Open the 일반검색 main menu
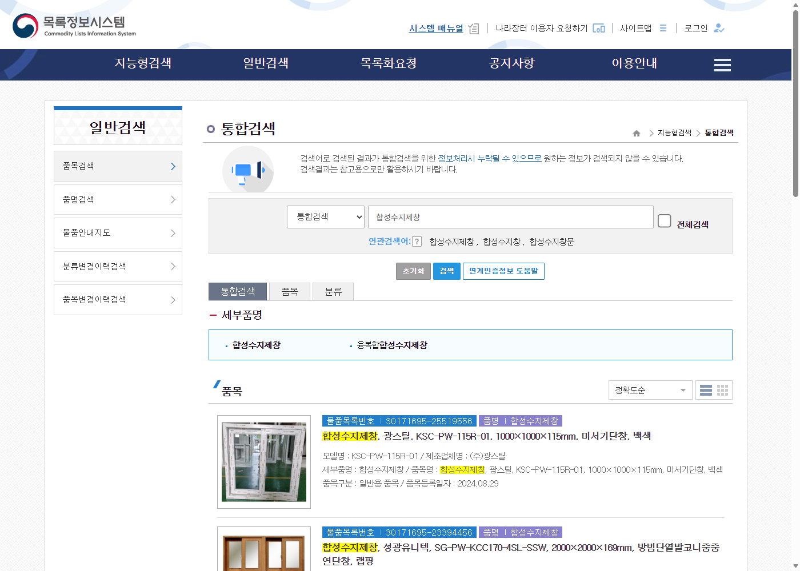Image resolution: width=800 pixels, height=571 pixels. pos(266,63)
